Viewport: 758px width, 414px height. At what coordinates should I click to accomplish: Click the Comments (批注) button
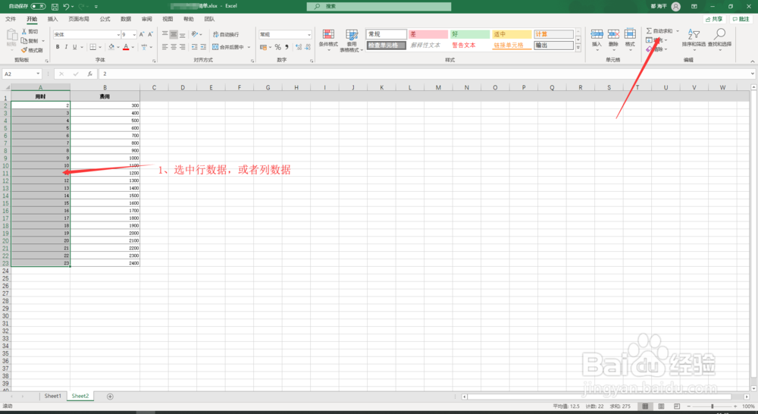[x=741, y=19]
